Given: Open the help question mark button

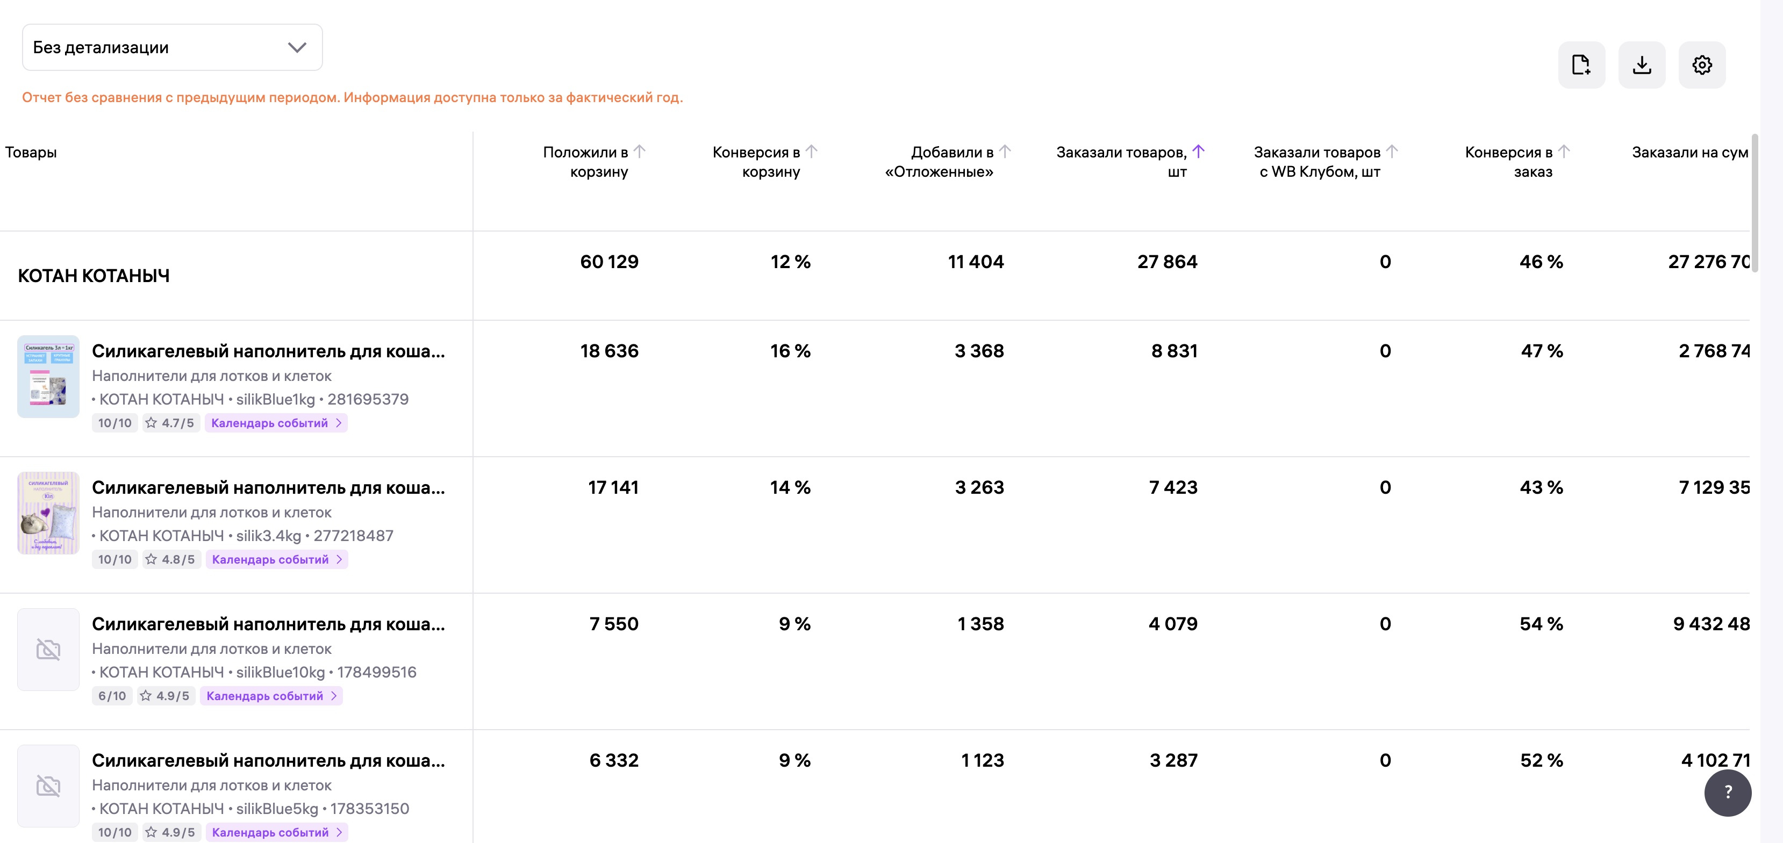Looking at the screenshot, I should (1727, 792).
